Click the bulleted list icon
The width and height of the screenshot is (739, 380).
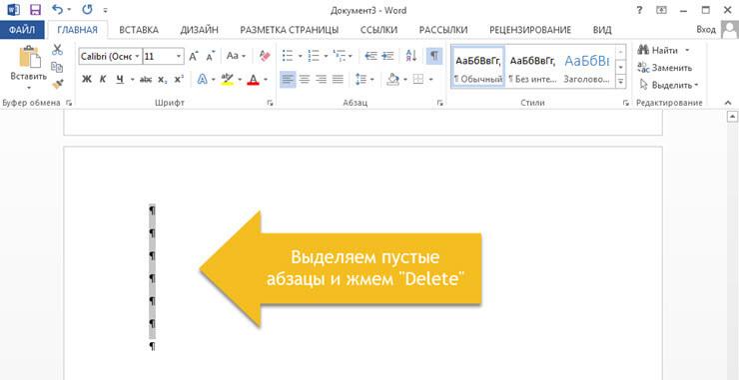coord(287,56)
